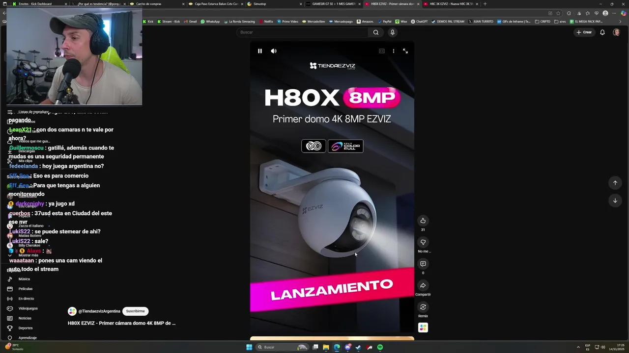Screen dimensions: 629x353
Task: Open the PayPal bookmark
Action: [x=384, y=22]
